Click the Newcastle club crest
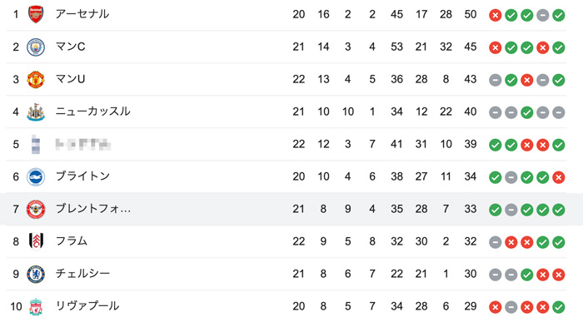Image resolution: width=583 pixels, height=322 pixels. 36,111
